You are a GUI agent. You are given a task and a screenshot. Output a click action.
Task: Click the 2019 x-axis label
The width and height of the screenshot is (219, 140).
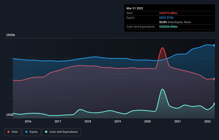pos(118,121)
